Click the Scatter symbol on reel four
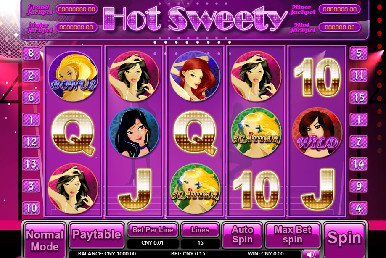Viewport: 386px width, 258px height. click(x=256, y=132)
